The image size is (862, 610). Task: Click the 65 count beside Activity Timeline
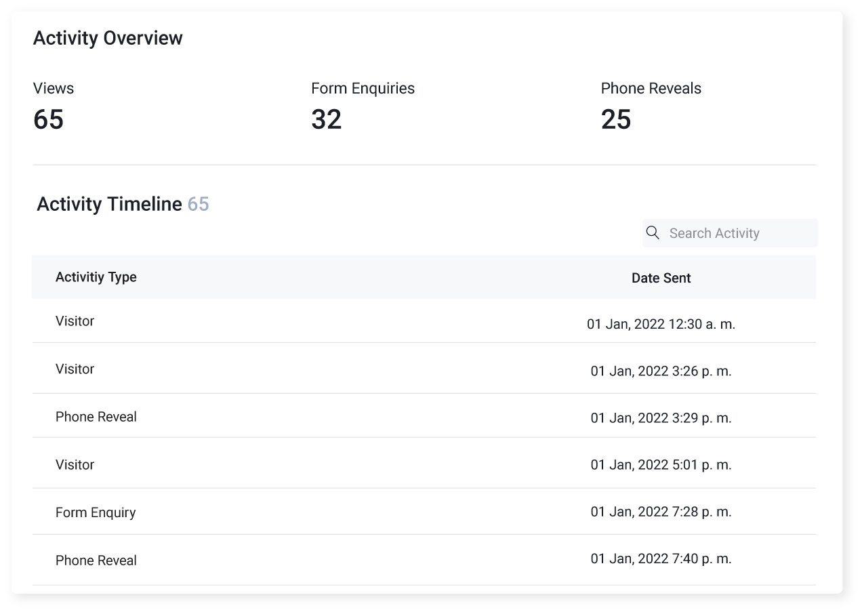tap(199, 203)
